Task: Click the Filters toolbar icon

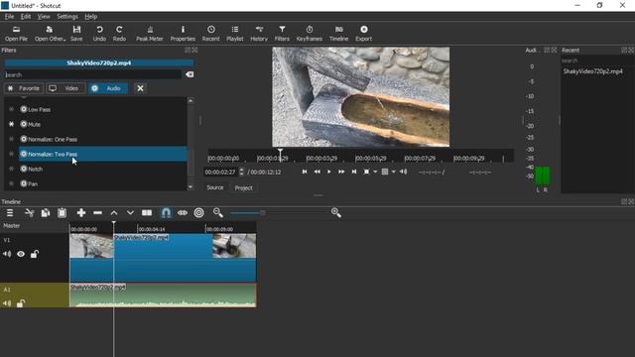Action: [x=282, y=33]
